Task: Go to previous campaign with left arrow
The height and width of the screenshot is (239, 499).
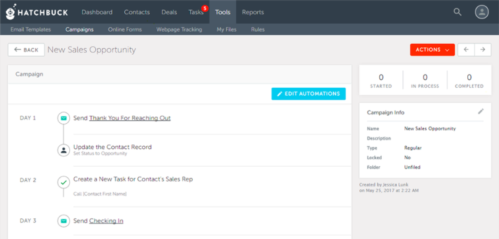Action: pyautogui.click(x=466, y=50)
